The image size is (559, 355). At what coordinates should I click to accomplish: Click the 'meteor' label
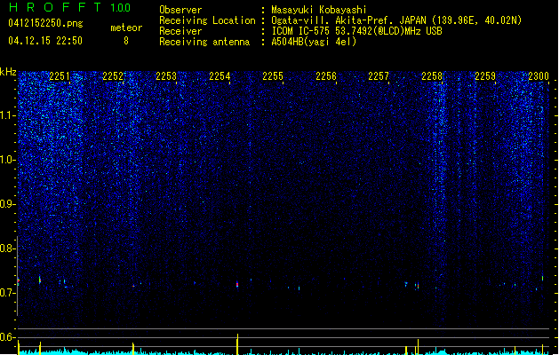(x=126, y=28)
